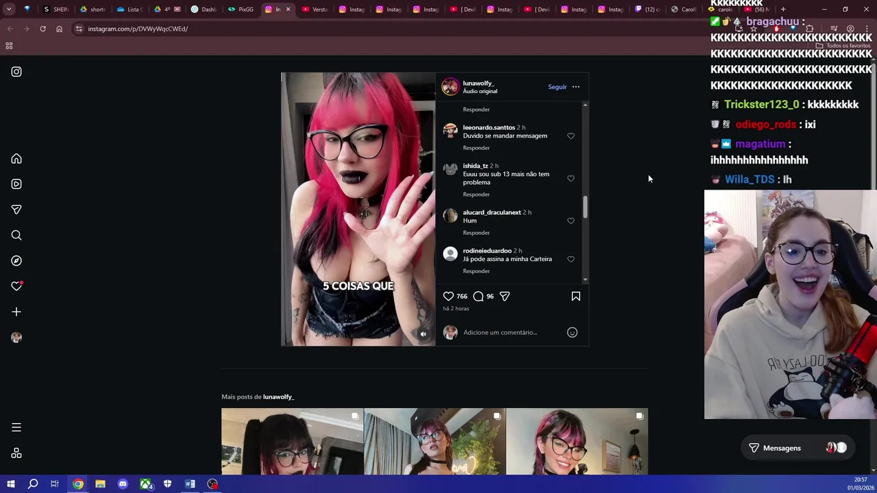Go to browser home button

pyautogui.click(x=59, y=29)
